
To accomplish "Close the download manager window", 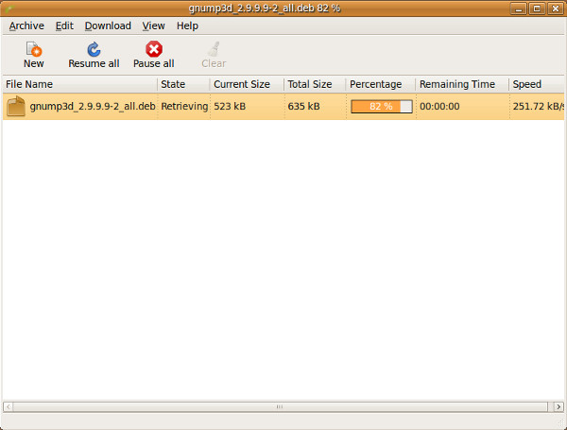I will point(556,9).
